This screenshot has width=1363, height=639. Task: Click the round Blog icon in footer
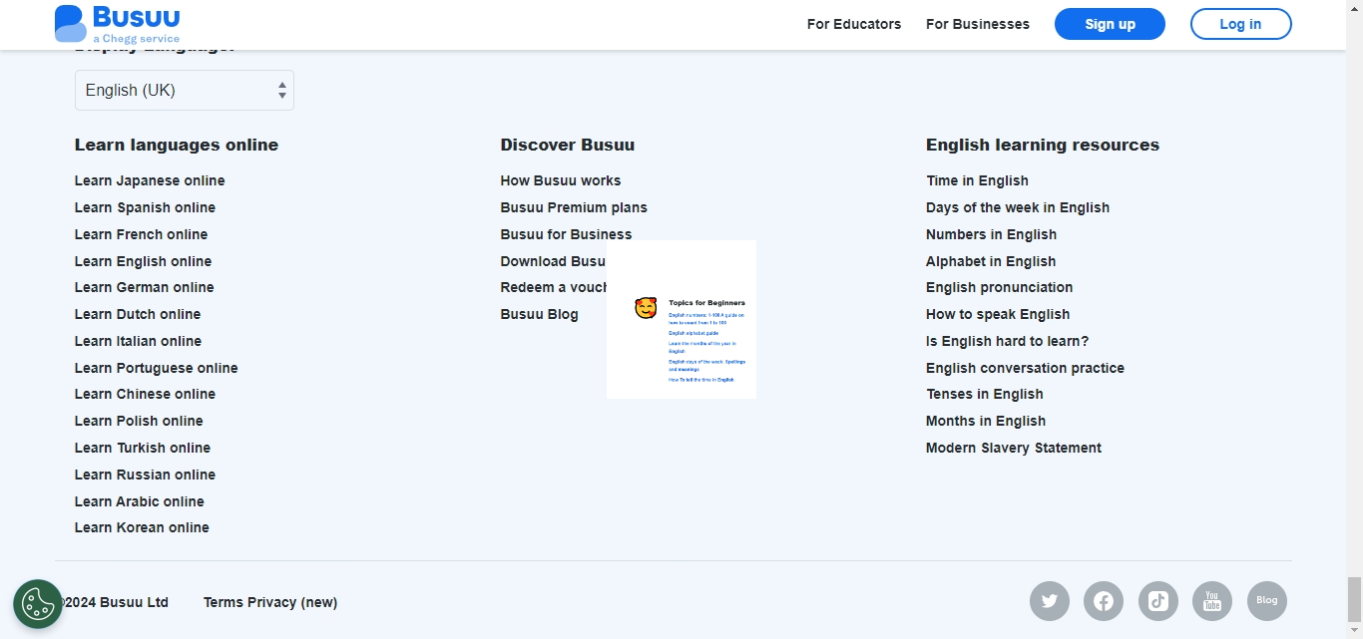pyautogui.click(x=1267, y=601)
